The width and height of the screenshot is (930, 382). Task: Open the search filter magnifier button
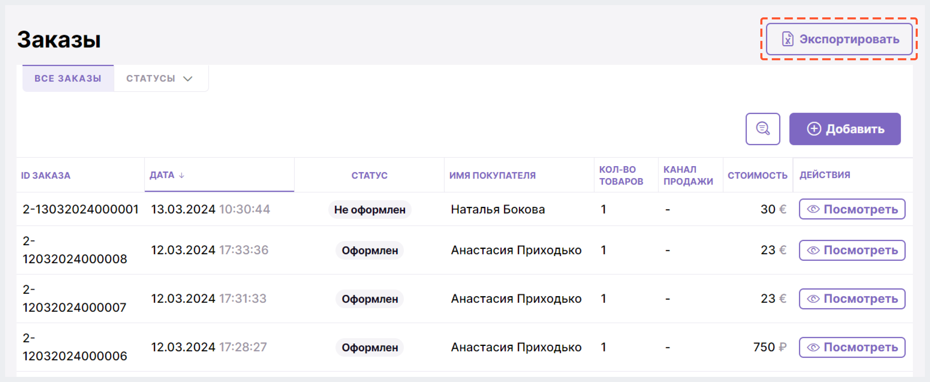tap(763, 129)
